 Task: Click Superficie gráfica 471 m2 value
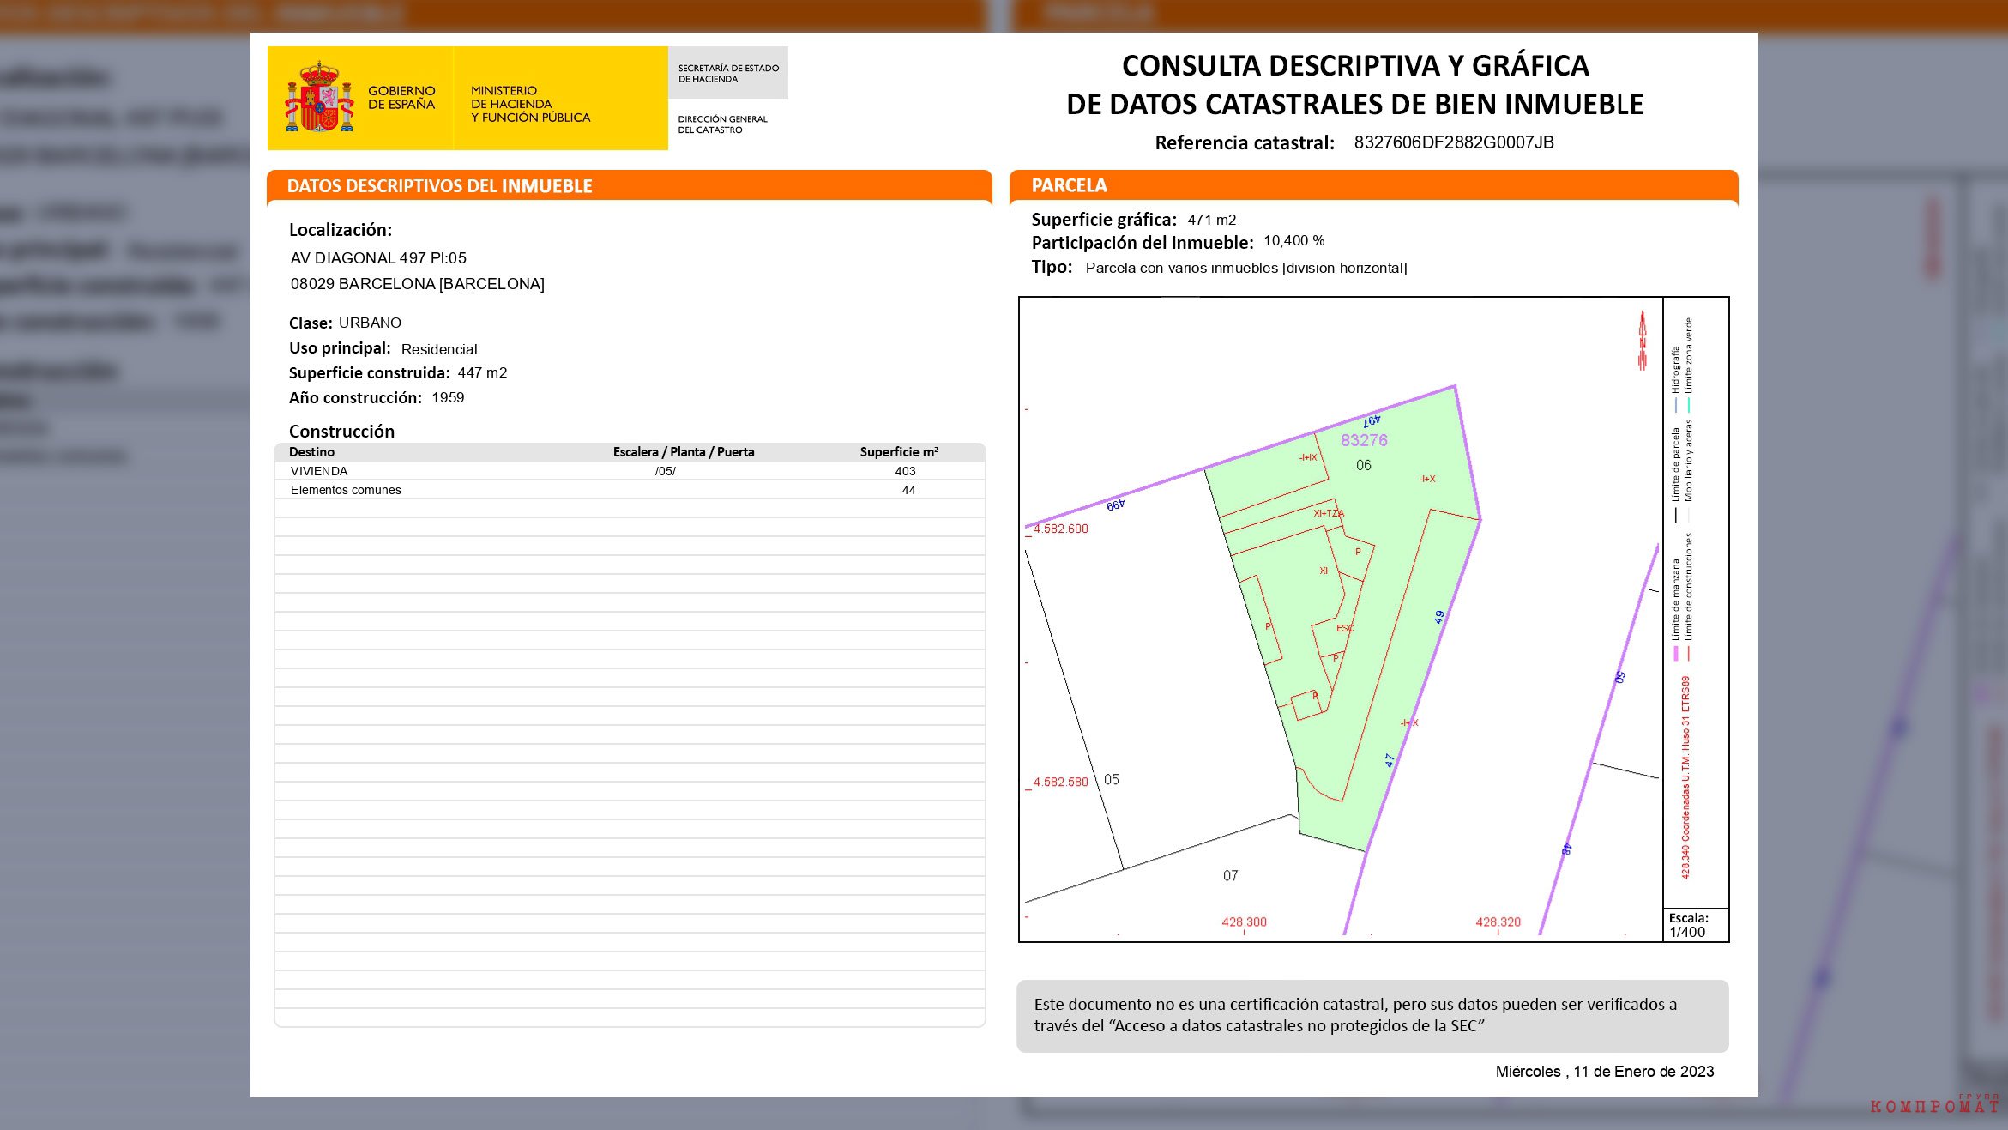click(1211, 220)
